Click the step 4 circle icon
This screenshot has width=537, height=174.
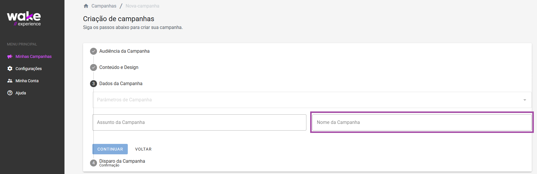[94, 163]
